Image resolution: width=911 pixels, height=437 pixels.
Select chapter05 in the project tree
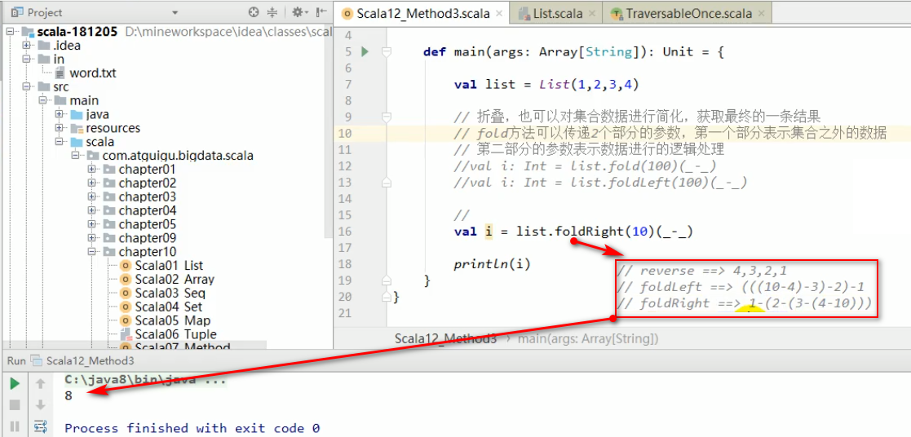pyautogui.click(x=147, y=224)
